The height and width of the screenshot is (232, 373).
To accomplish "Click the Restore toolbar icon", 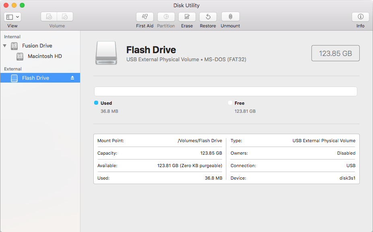I will [x=208, y=17].
